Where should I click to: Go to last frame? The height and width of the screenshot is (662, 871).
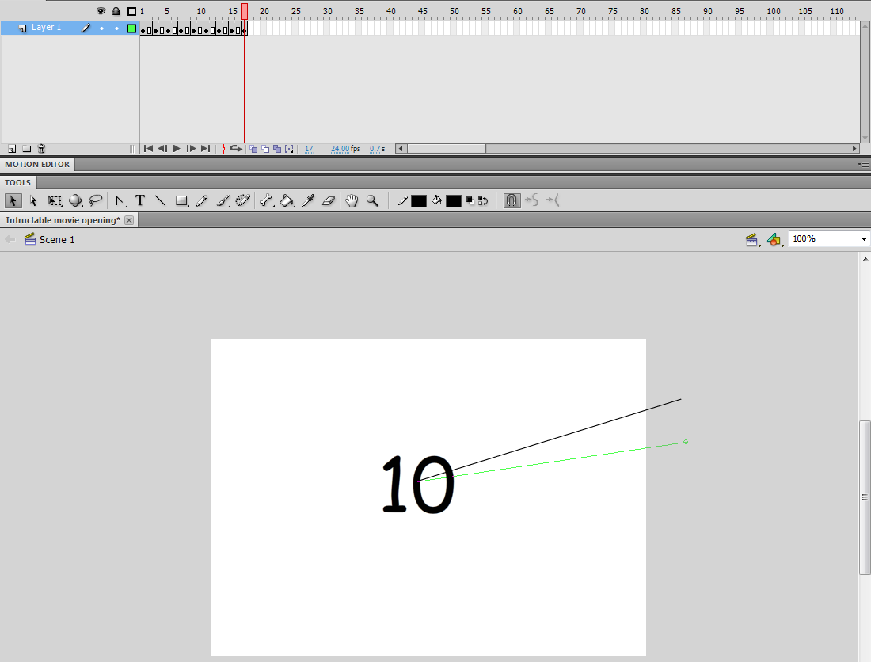206,149
